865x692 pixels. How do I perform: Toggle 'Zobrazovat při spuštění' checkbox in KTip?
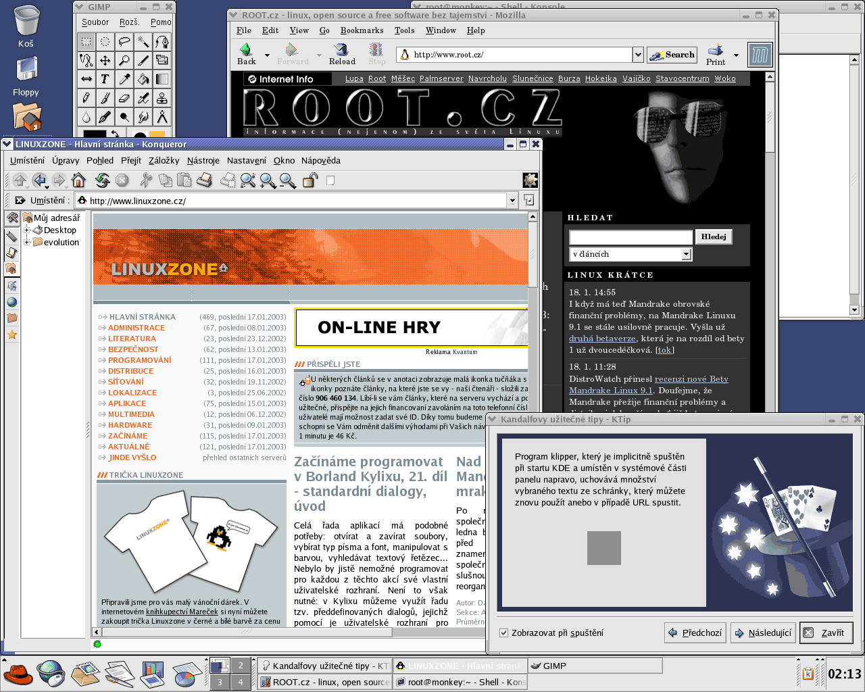tap(503, 633)
